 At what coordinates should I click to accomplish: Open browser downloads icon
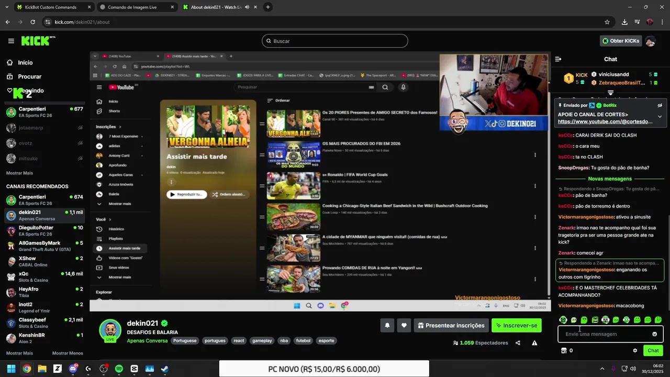pyautogui.click(x=624, y=22)
